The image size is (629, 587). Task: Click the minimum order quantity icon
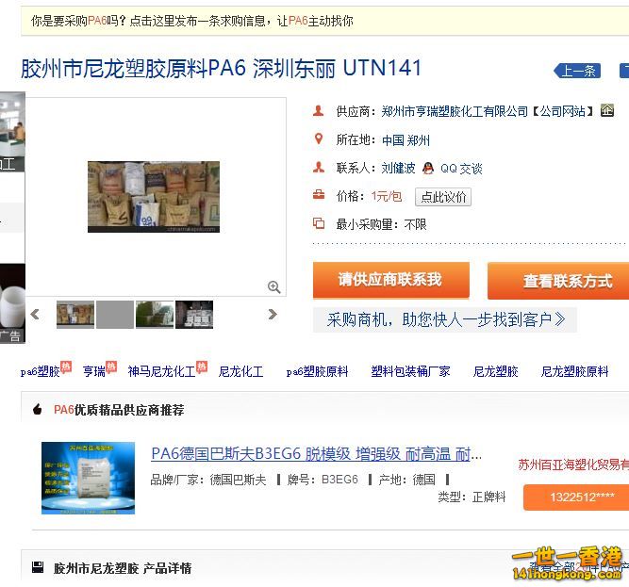point(319,222)
